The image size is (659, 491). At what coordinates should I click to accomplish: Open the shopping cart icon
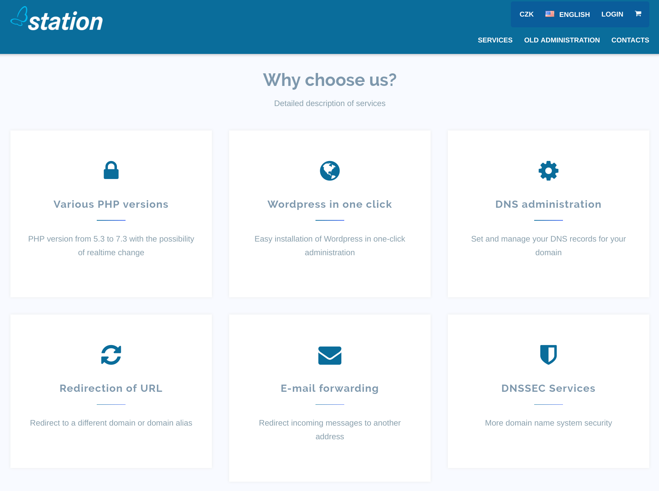[x=638, y=14]
